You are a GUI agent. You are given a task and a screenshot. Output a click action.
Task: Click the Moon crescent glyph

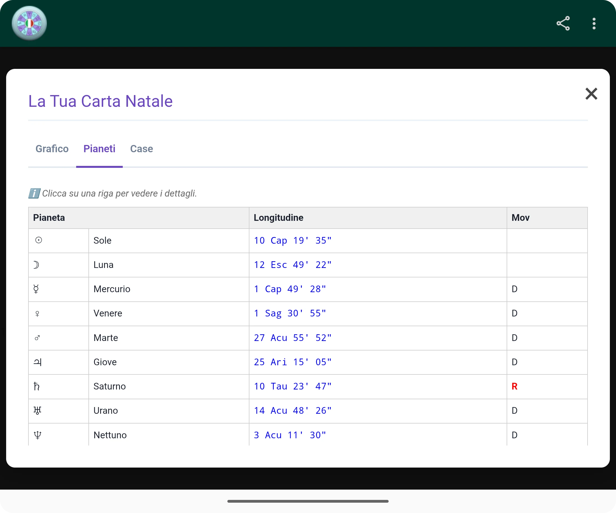click(x=36, y=265)
